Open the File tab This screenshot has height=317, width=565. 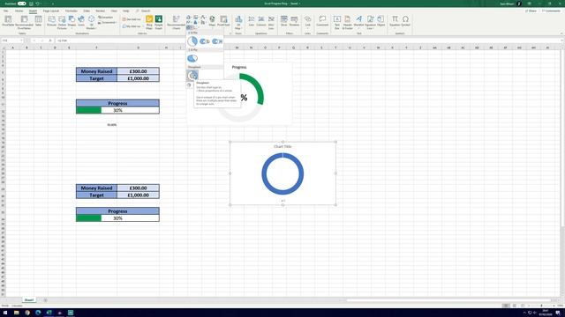pyautogui.click(x=6, y=11)
